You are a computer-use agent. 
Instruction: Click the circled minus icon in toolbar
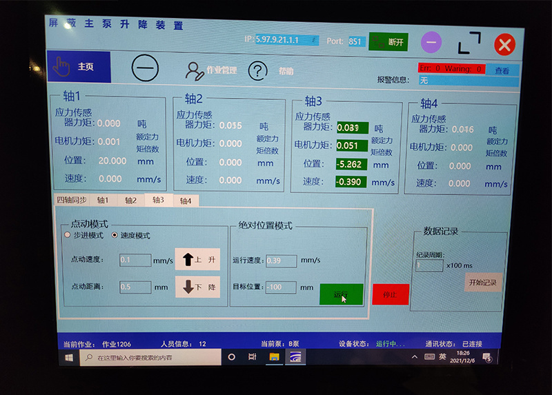pyautogui.click(x=145, y=68)
